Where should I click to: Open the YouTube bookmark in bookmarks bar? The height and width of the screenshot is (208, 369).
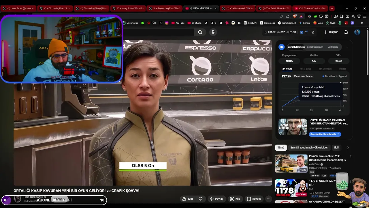point(178,23)
